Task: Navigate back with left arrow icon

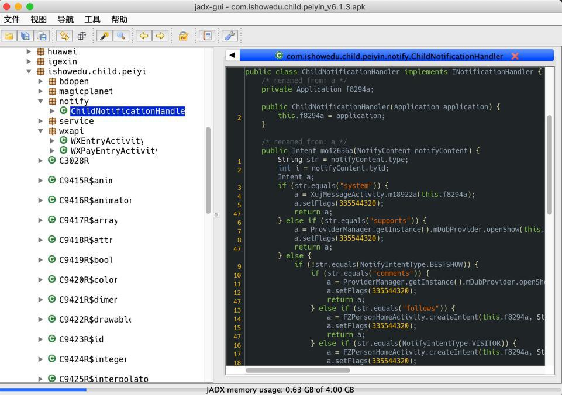Action: (144, 36)
